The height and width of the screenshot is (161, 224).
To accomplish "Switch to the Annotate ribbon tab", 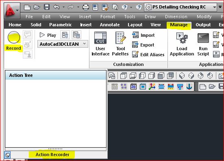I will [x=110, y=25].
